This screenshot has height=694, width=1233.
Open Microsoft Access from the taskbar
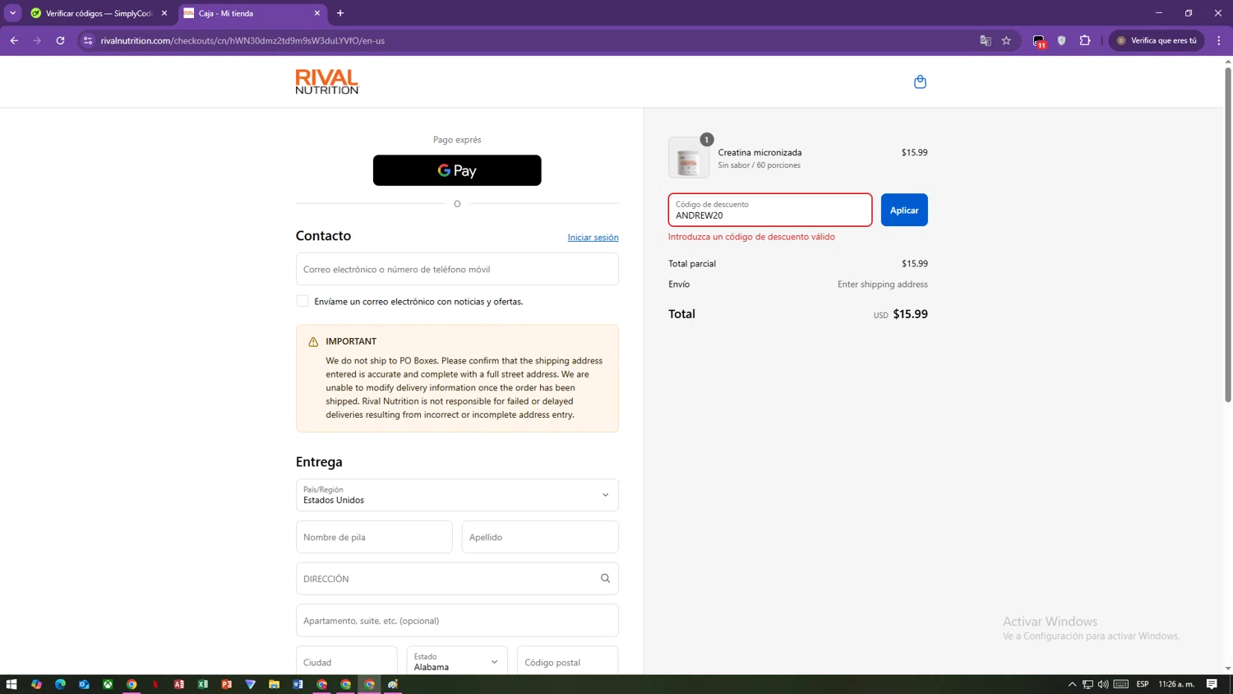[179, 684]
